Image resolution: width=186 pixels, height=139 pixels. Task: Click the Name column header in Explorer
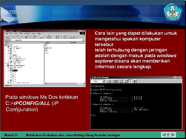click(x=57, y=42)
